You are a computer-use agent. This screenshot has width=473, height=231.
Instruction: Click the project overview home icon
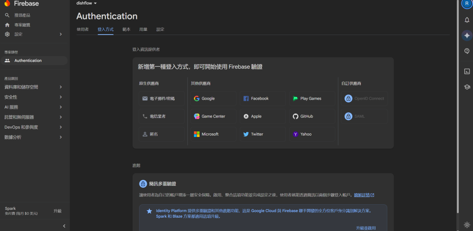7,25
